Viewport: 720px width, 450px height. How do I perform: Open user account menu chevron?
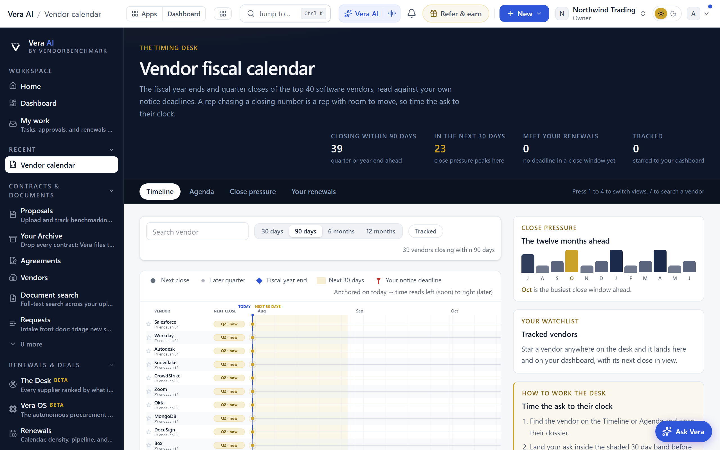(706, 14)
